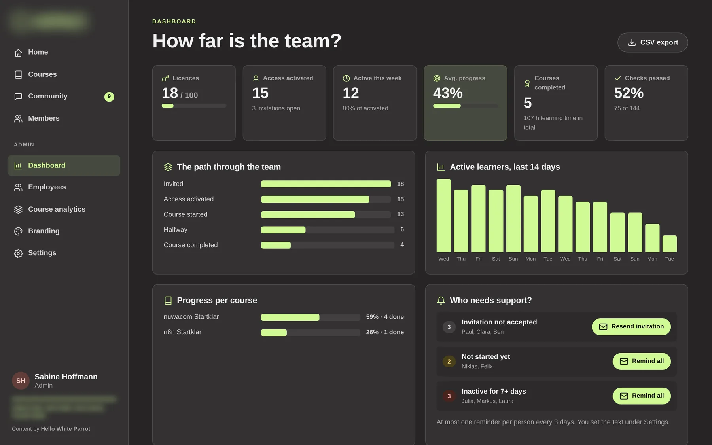The width and height of the screenshot is (712, 445).
Task: Click the Invitation not accepted count badge
Action: click(449, 327)
